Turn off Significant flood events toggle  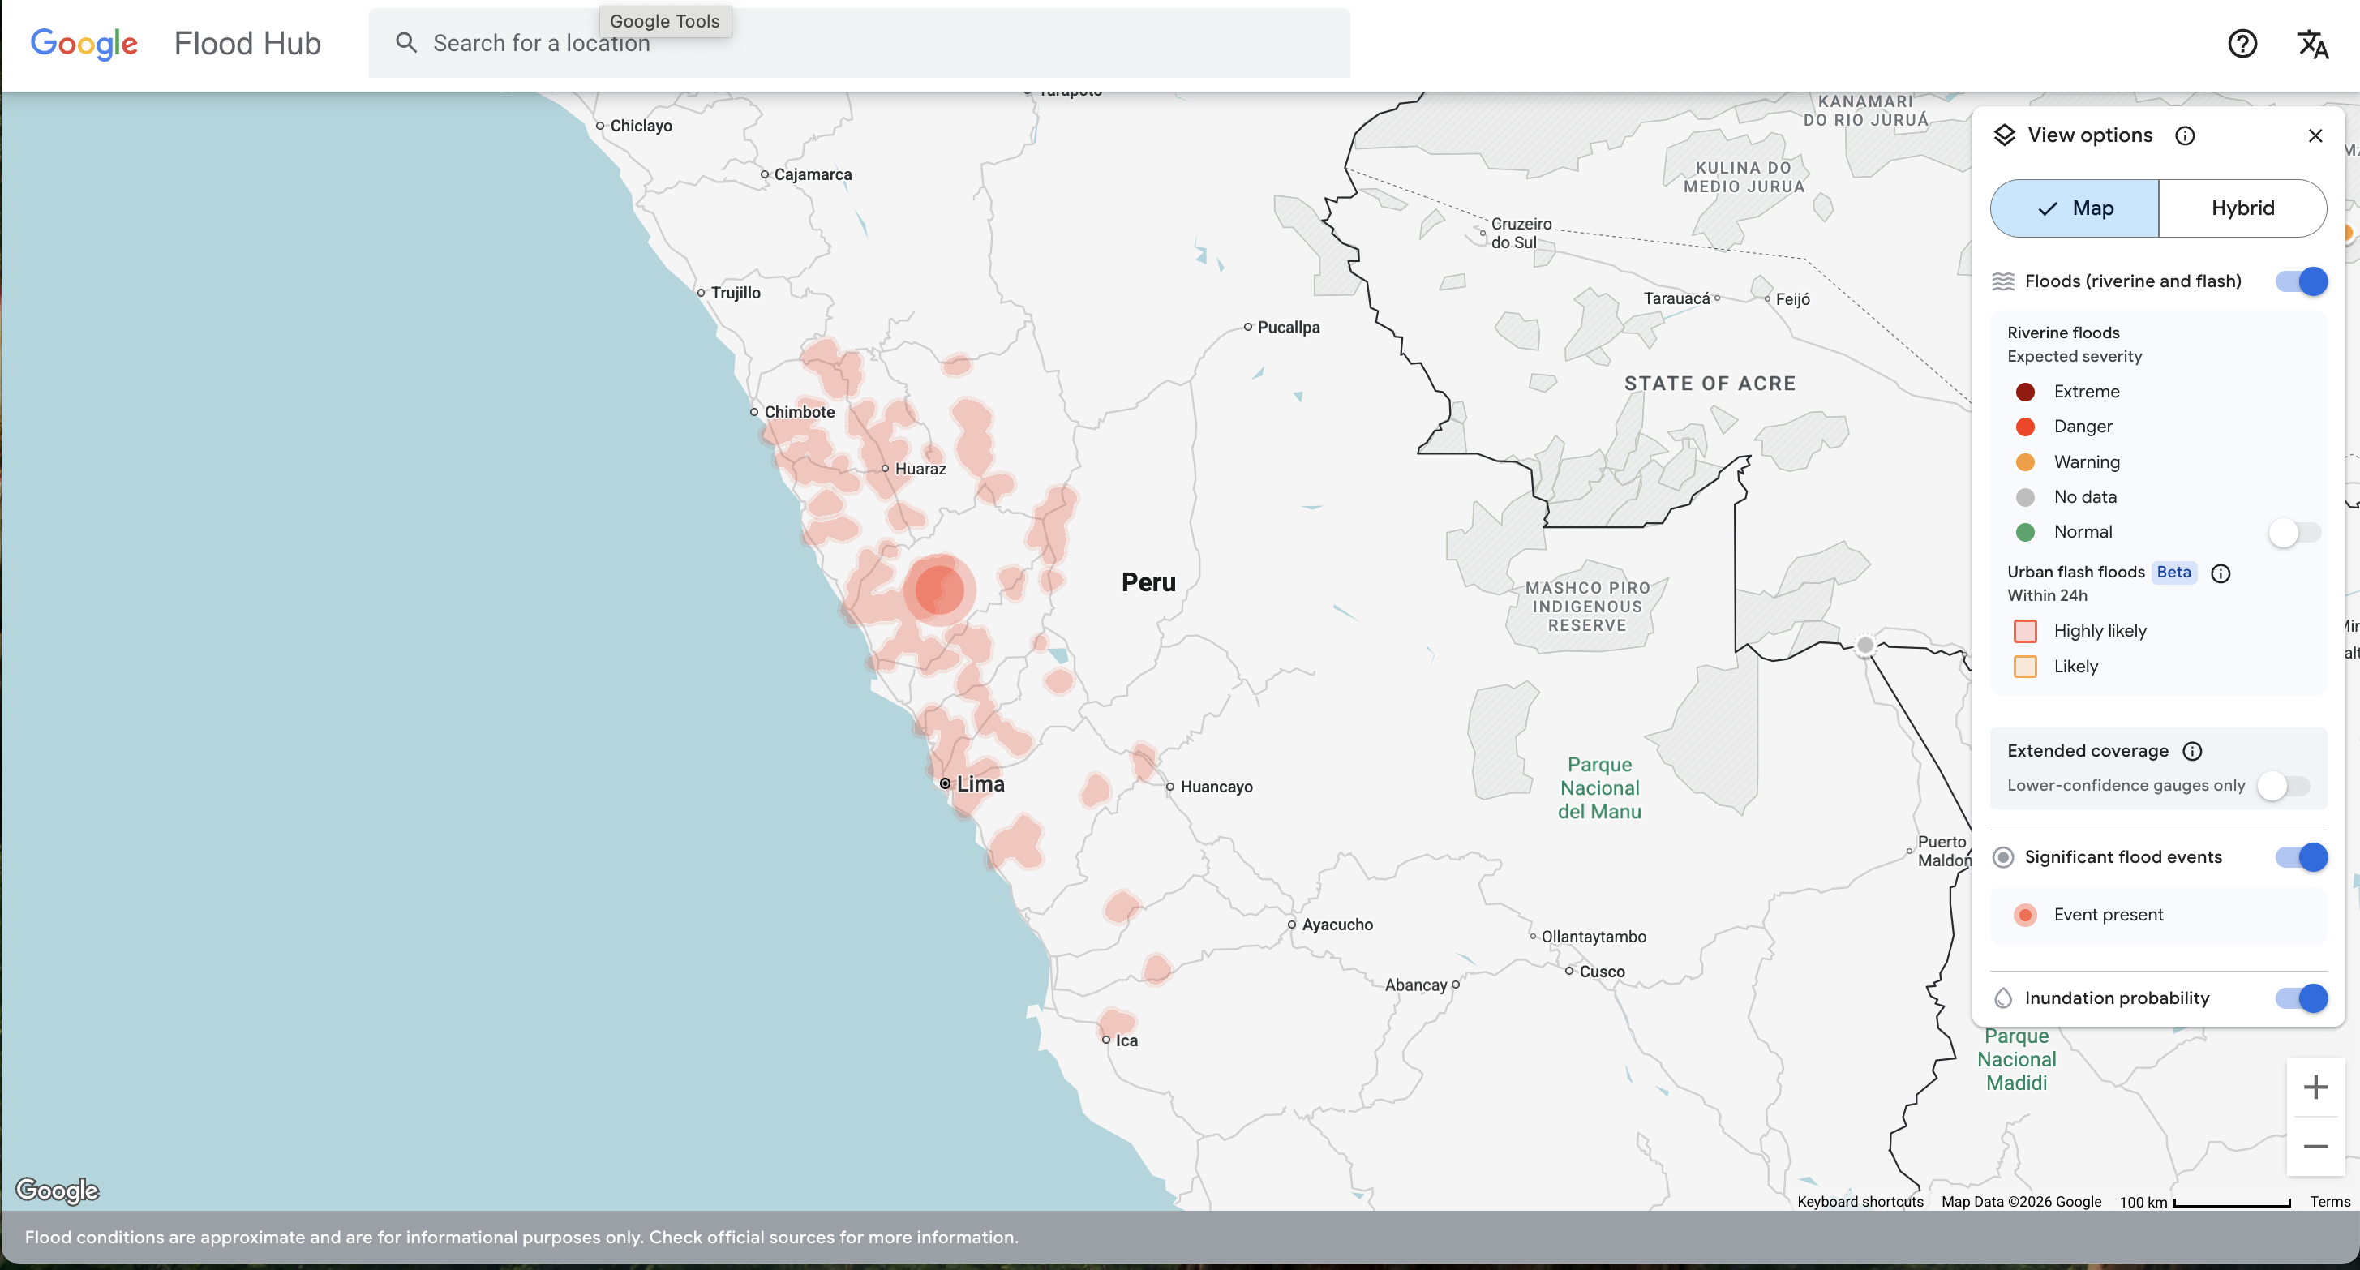tap(2301, 856)
